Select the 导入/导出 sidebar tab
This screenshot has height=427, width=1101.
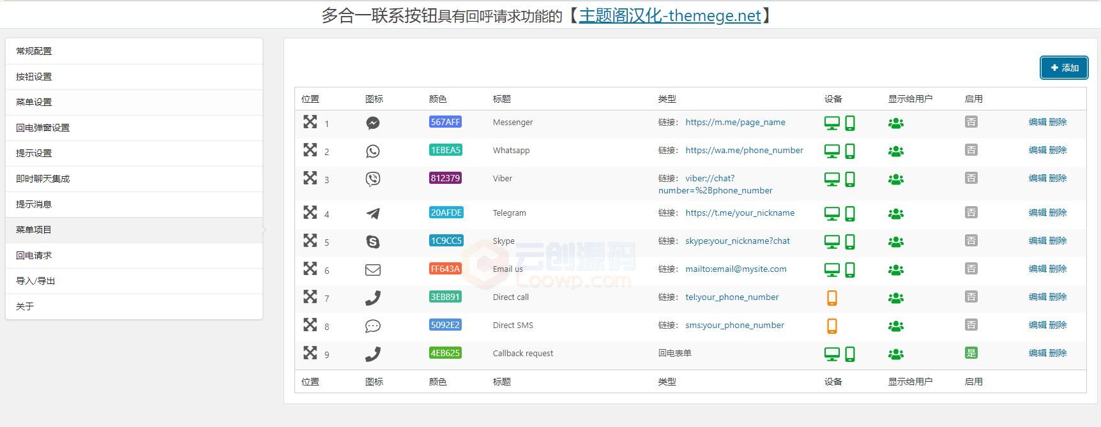click(x=134, y=281)
